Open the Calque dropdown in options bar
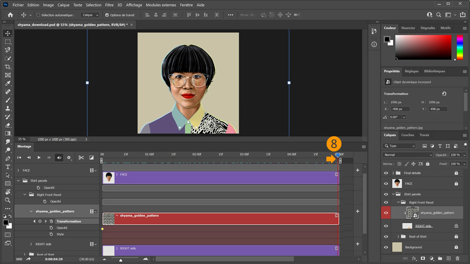Viewport: 470px width, 264px height. (x=90, y=15)
